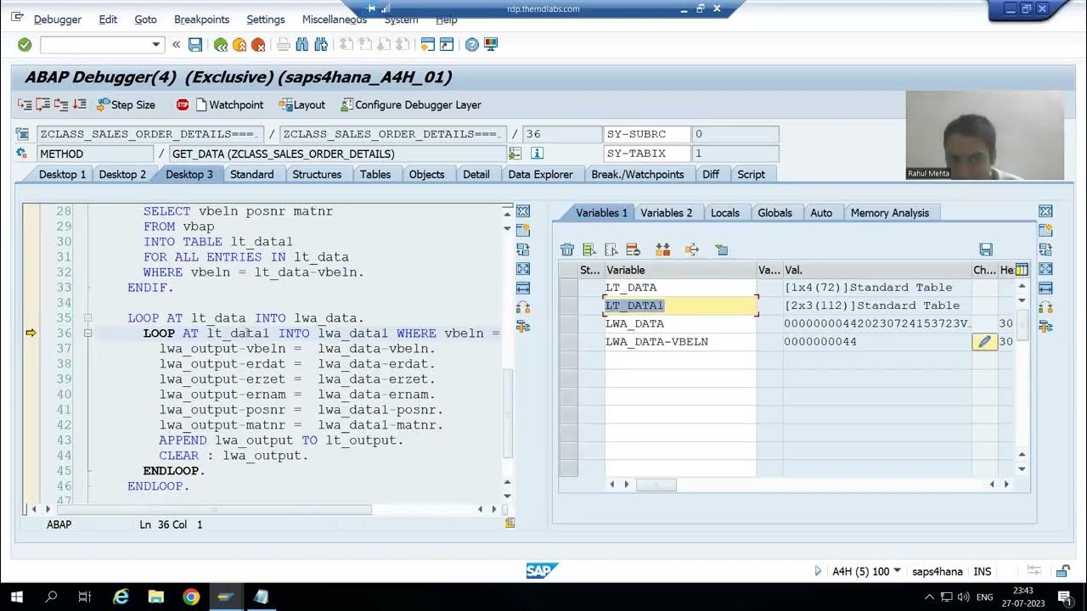Screen dimensions: 1087x611
Task: Click the Generate Shortcut icon
Action: (447, 44)
